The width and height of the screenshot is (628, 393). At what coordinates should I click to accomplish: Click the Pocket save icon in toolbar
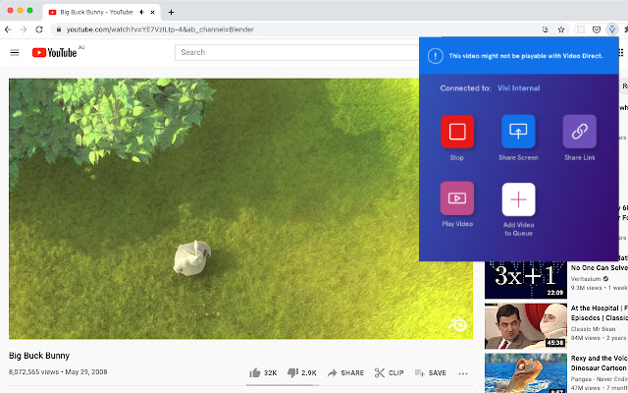click(597, 29)
